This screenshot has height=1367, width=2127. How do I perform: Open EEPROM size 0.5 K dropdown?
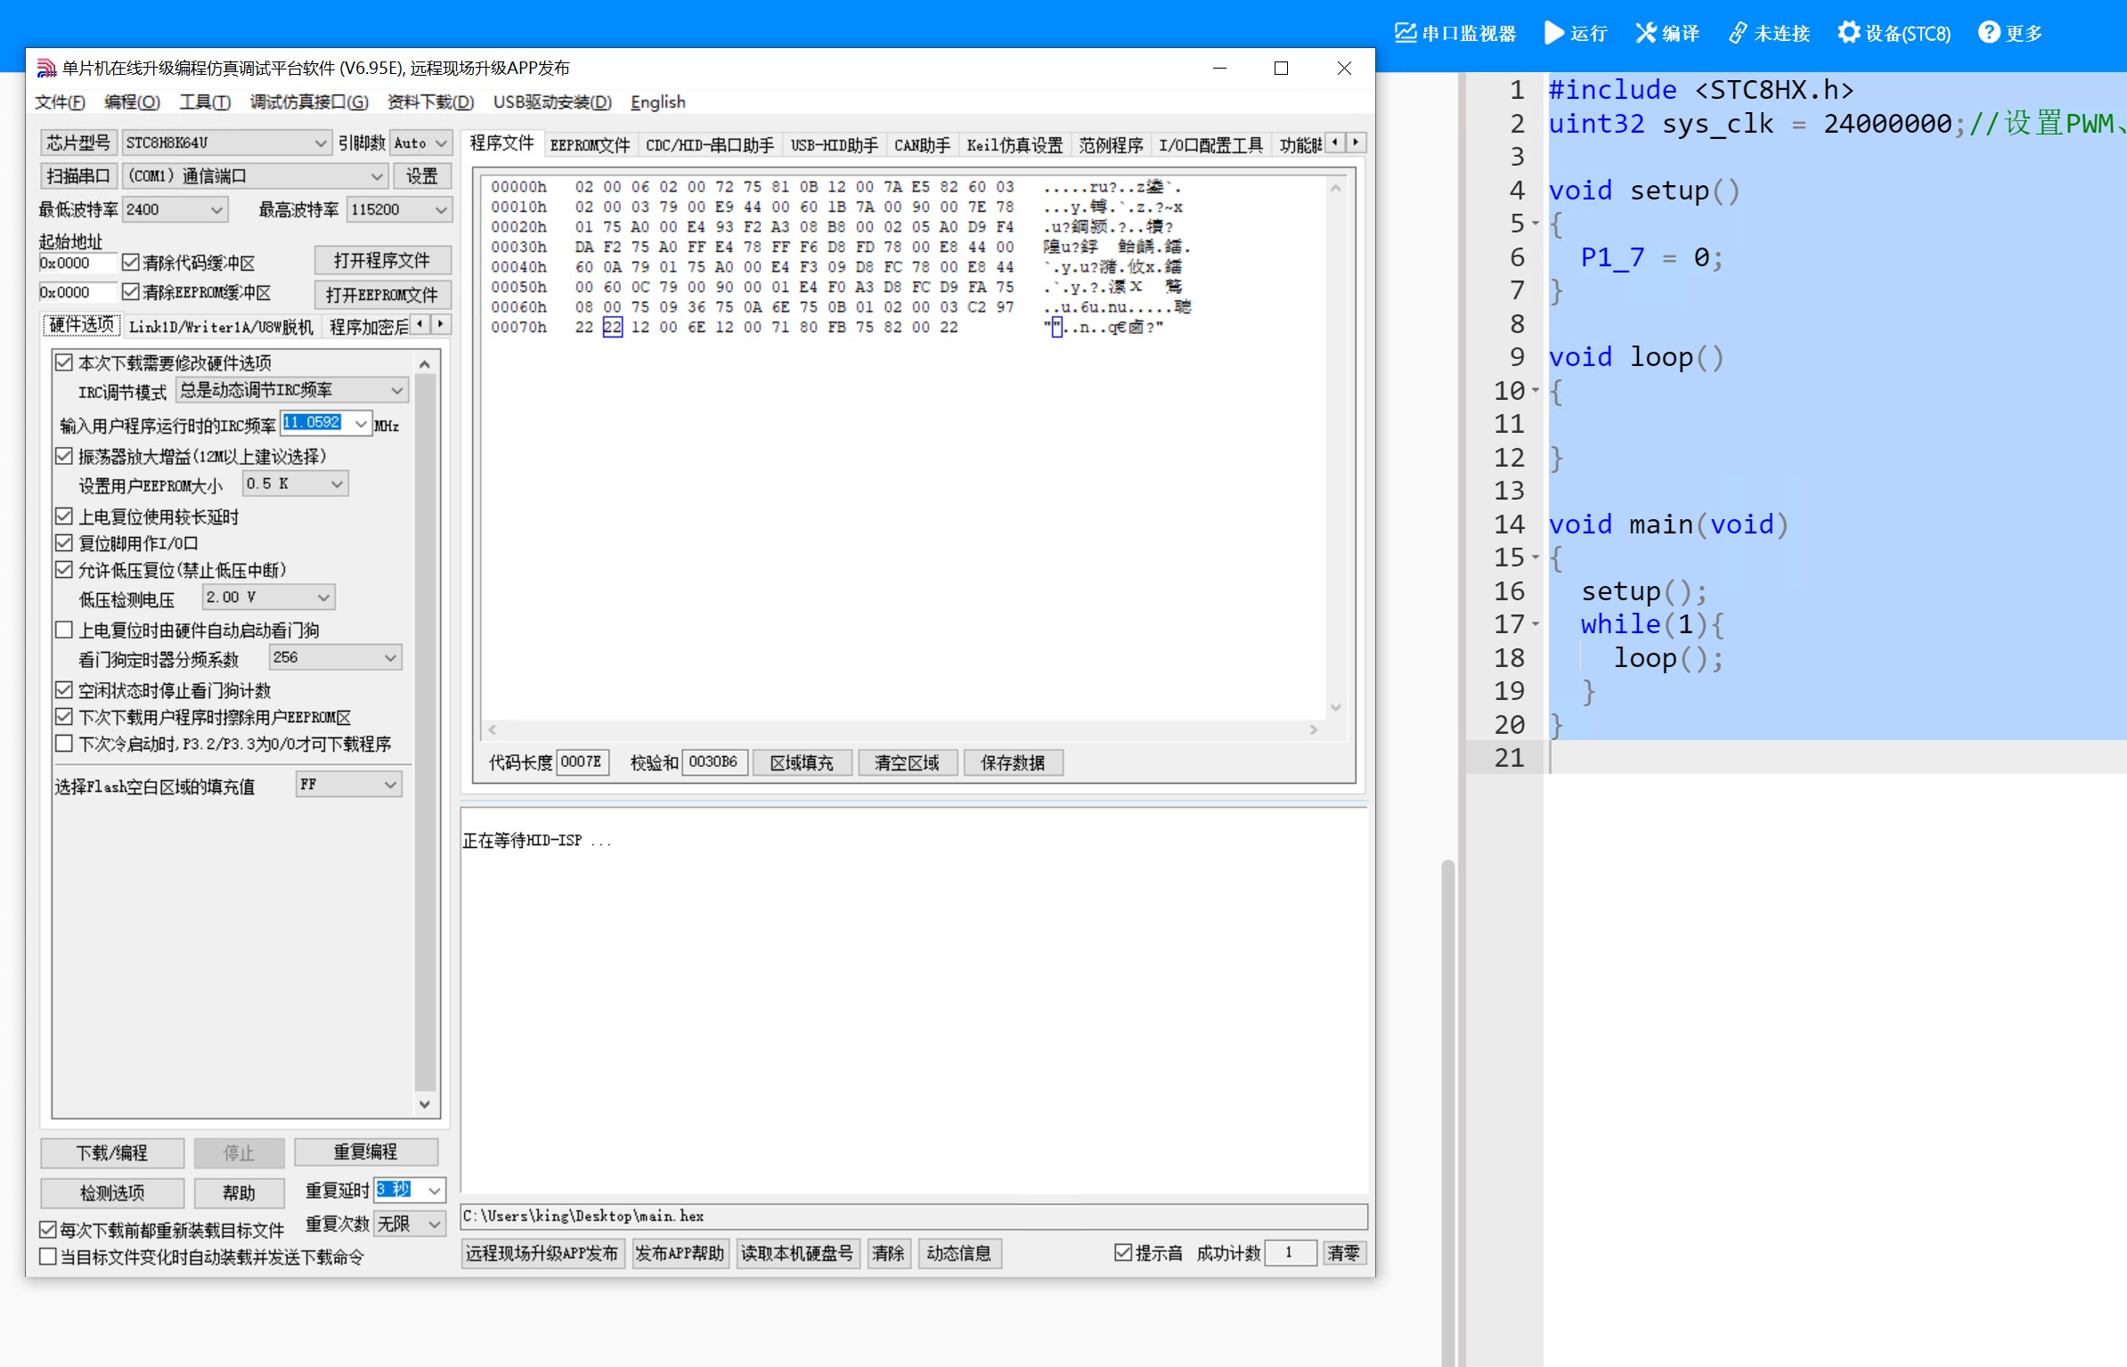tap(295, 484)
